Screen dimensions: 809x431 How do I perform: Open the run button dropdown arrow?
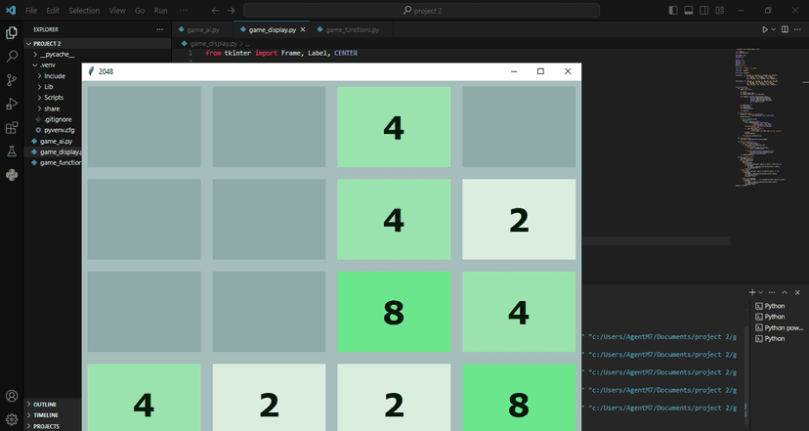tap(774, 29)
